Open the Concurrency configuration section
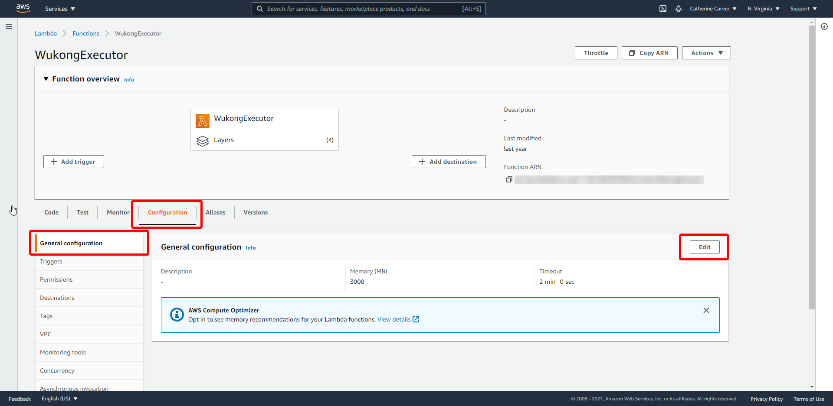This screenshot has height=406, width=833. (89, 370)
